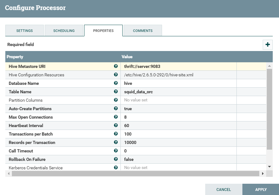Click the horizontal scrollbar right arrow
Viewport: 279px width, 195px height.
point(263,173)
